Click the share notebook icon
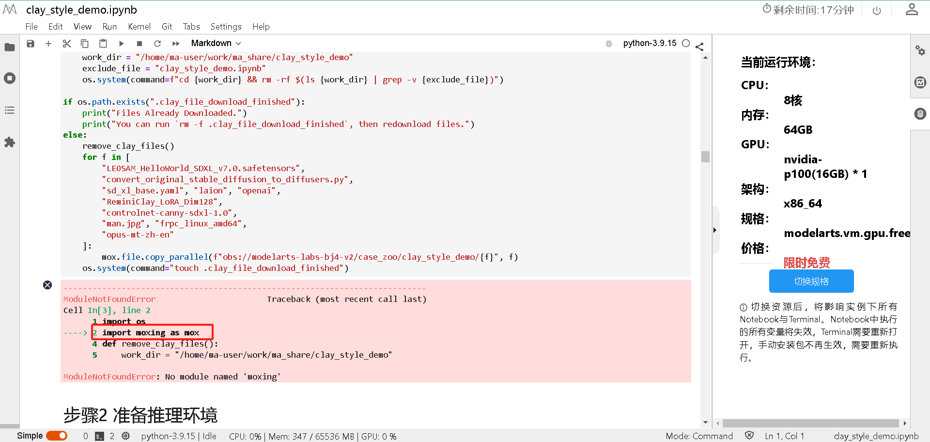Screen dimensions: 930x442 click(x=699, y=47)
